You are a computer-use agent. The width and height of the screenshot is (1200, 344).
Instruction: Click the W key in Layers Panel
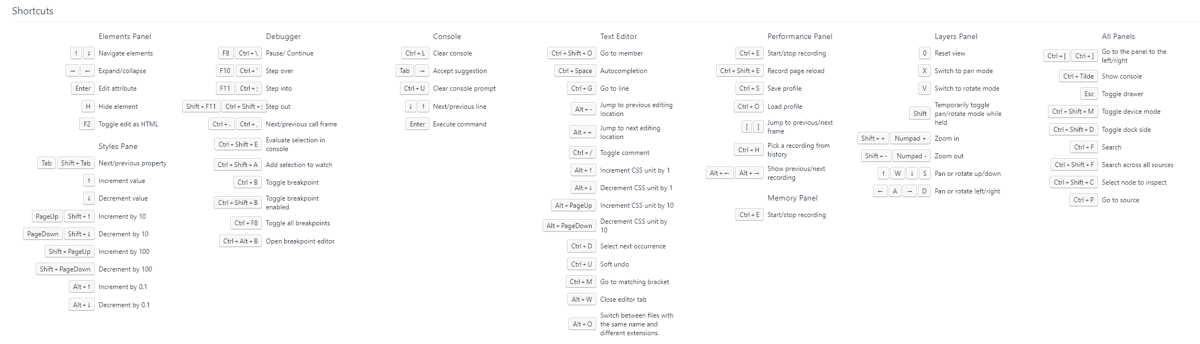point(898,174)
